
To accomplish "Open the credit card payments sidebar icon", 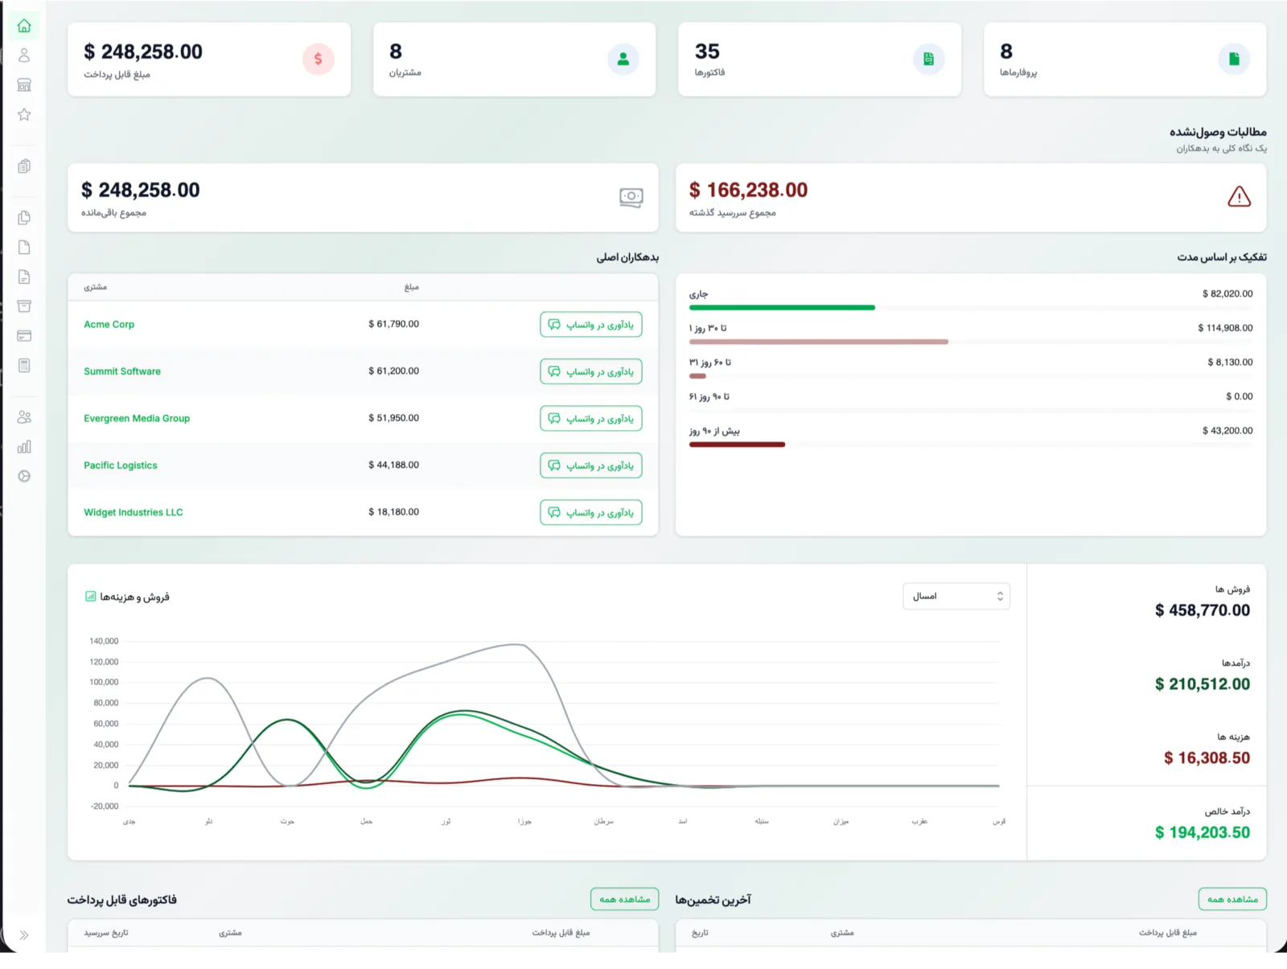I will [24, 336].
